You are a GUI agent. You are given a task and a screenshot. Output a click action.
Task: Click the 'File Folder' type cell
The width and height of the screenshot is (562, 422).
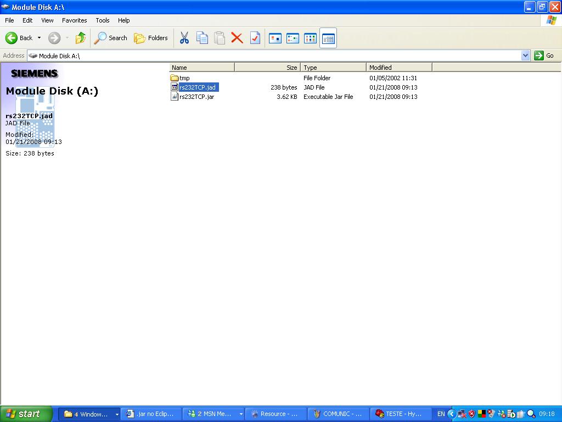tap(317, 78)
